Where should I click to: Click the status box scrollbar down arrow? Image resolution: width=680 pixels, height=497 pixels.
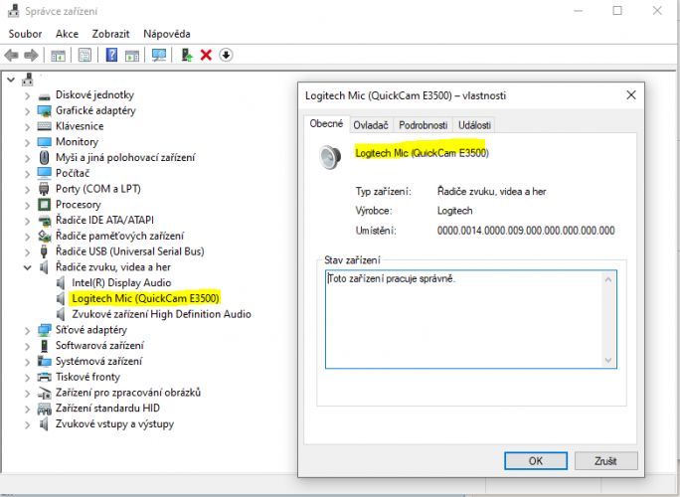pyautogui.click(x=608, y=360)
